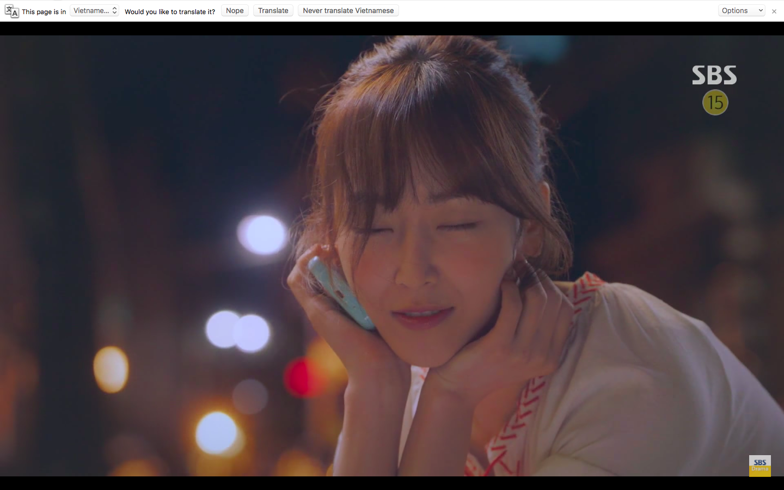The width and height of the screenshot is (784, 490).
Task: Click the SBS logo watermark
Action: tap(714, 75)
